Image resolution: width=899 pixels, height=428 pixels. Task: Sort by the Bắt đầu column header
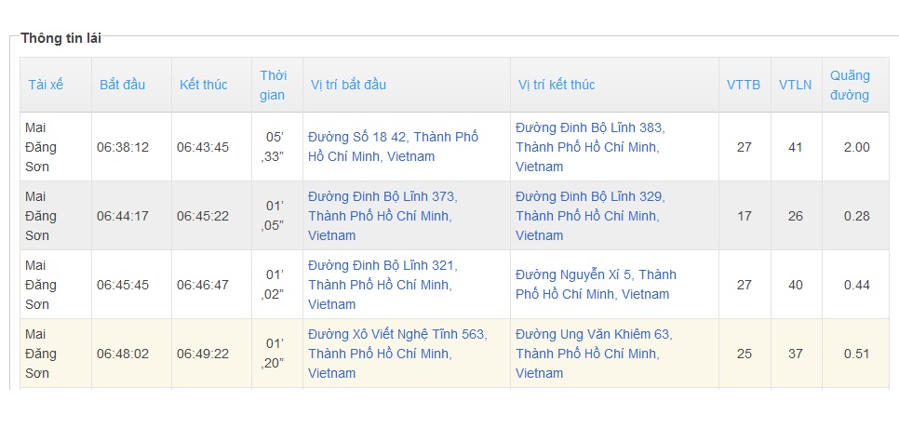pos(122,85)
